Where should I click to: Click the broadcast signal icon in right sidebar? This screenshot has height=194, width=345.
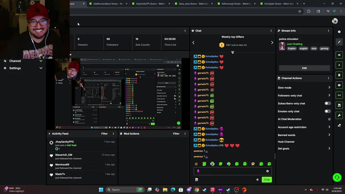click(x=339, y=95)
